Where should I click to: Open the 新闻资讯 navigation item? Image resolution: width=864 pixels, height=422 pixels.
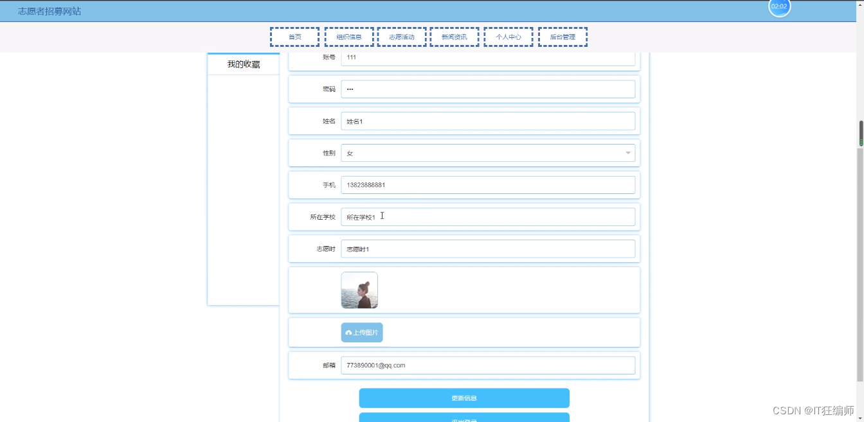(455, 37)
